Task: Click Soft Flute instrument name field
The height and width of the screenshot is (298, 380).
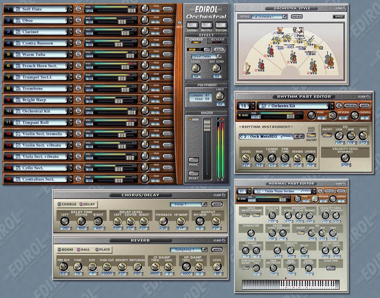Action: tap(40, 9)
